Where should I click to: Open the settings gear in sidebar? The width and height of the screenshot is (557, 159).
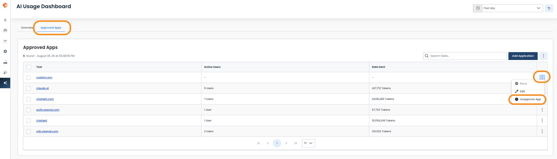click(x=5, y=52)
